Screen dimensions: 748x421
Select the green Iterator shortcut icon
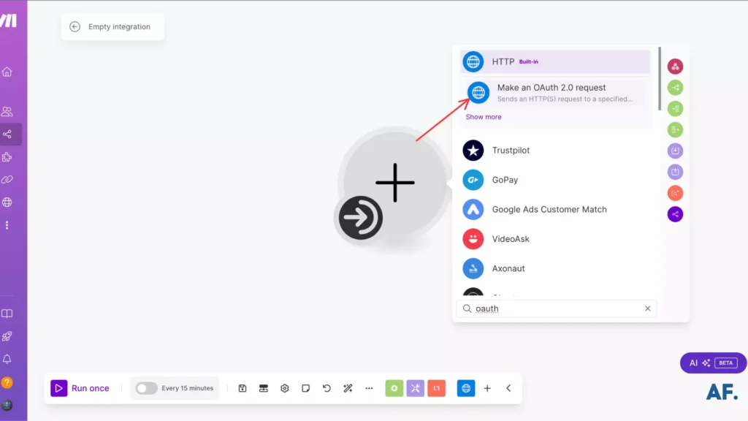click(x=675, y=108)
